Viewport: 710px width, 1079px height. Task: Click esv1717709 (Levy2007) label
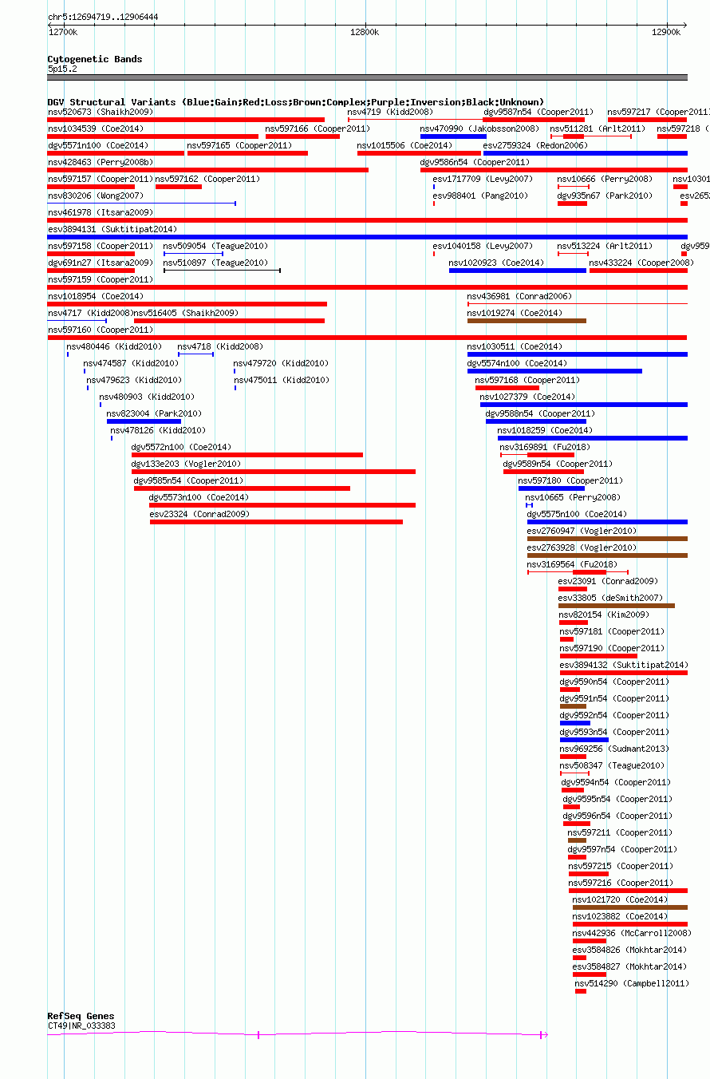pos(483,179)
